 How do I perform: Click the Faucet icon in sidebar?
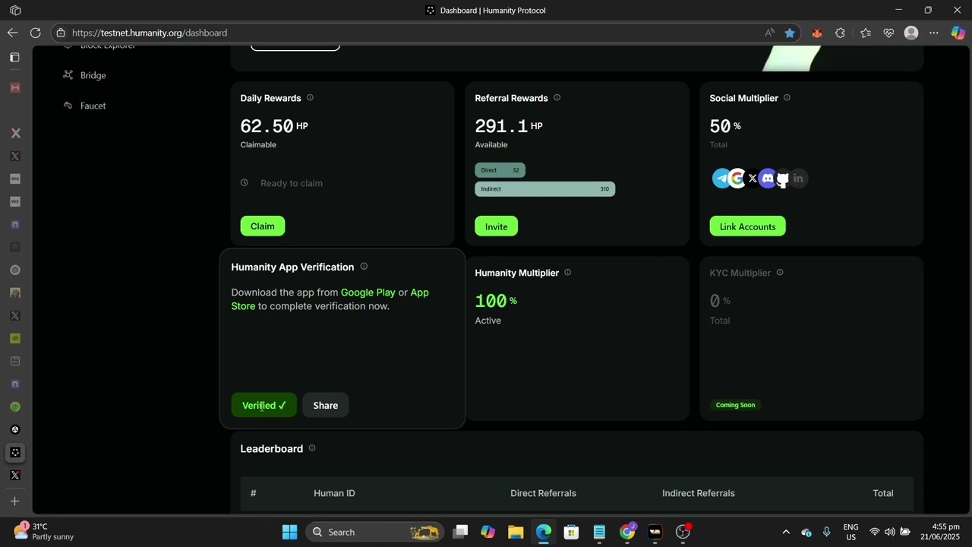point(68,105)
